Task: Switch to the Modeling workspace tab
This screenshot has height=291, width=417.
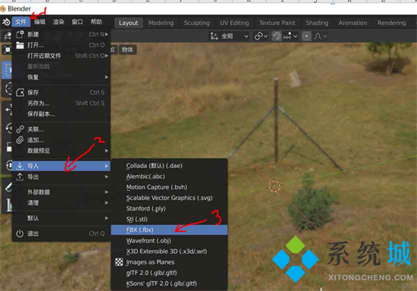Action: 161,23
